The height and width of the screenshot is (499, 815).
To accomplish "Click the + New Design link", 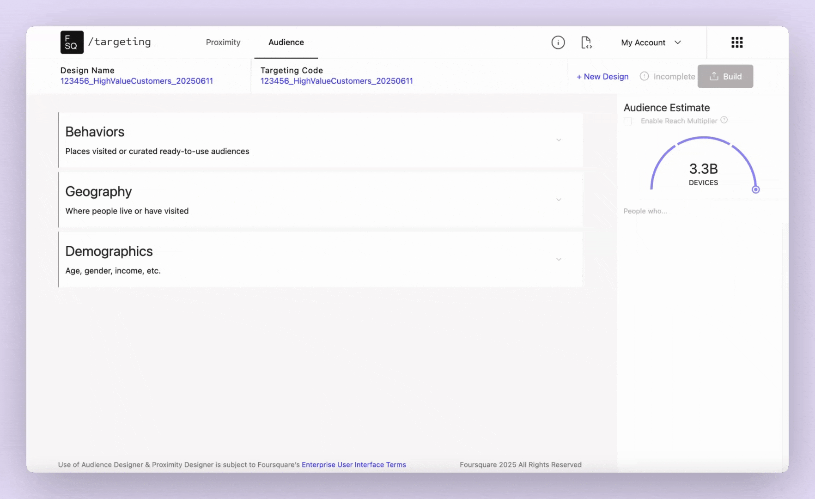I will 602,77.
